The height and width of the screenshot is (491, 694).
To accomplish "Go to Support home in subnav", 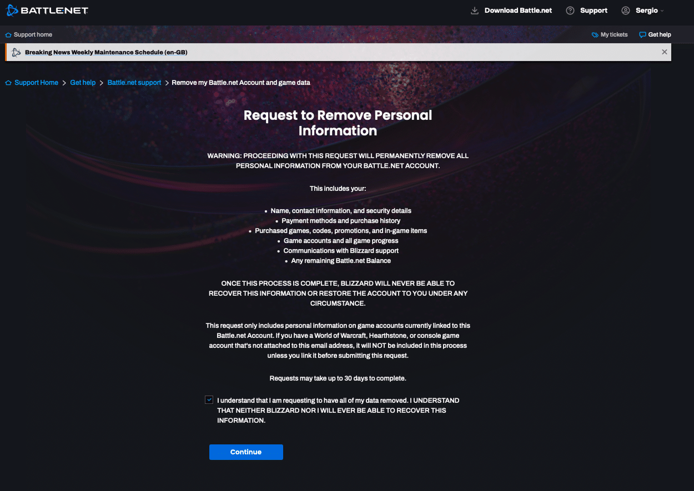I will tap(33, 35).
